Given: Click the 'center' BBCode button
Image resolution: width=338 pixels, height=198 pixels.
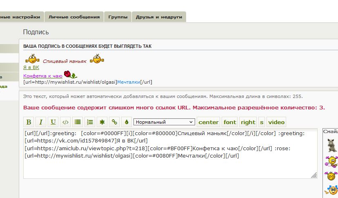Looking at the screenshot, I should point(209,122).
